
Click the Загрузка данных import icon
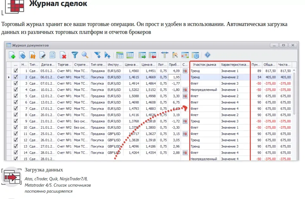(x=12, y=177)
